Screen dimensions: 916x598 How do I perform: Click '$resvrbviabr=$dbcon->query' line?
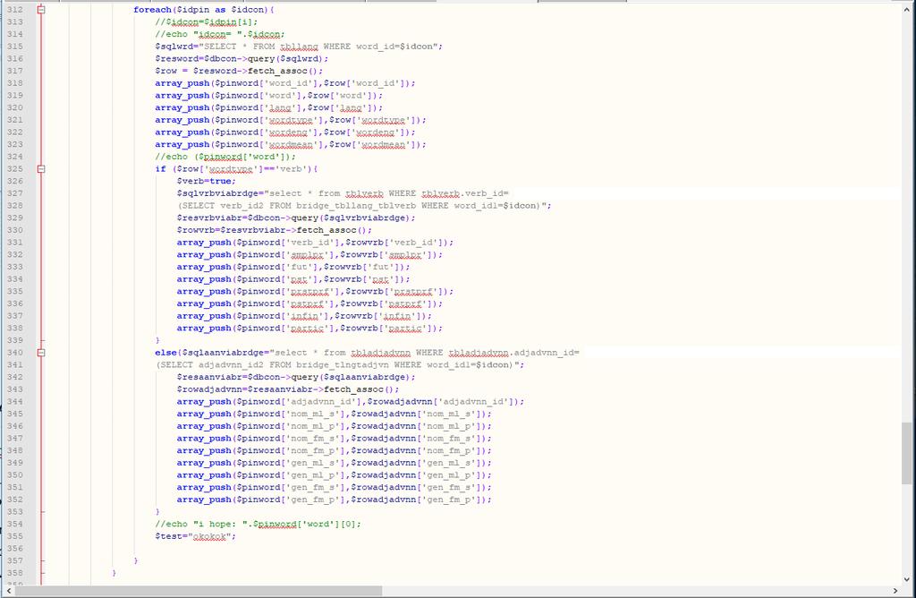tap(296, 218)
